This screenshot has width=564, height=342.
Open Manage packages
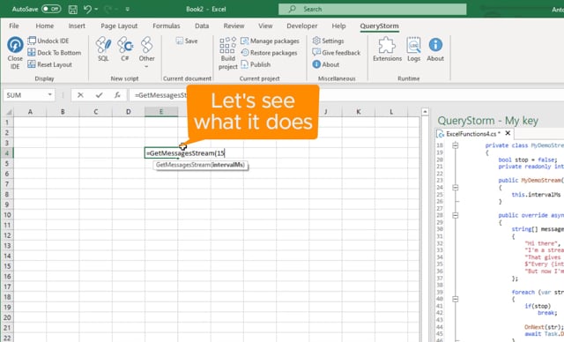271,41
